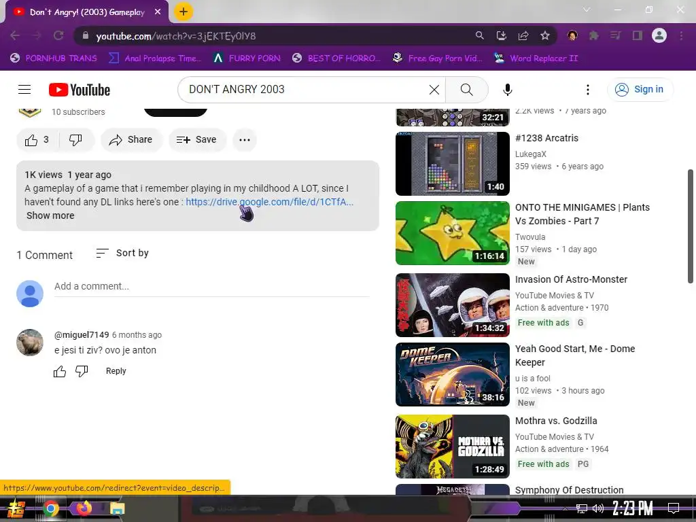Viewport: 696px width, 522px height.
Task: Like this video
Action: (x=37, y=140)
